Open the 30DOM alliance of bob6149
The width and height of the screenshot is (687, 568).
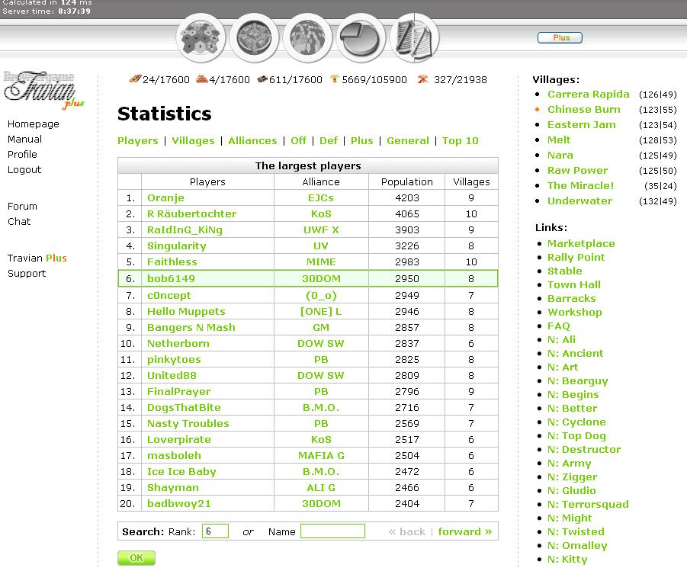321,279
